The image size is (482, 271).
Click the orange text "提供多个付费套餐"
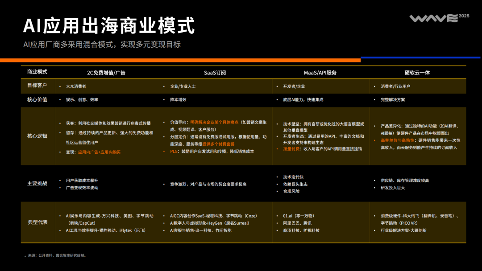click(x=218, y=144)
